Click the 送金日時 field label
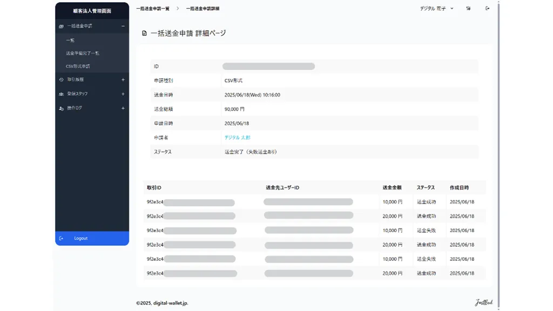The image size is (553, 311). point(163,95)
